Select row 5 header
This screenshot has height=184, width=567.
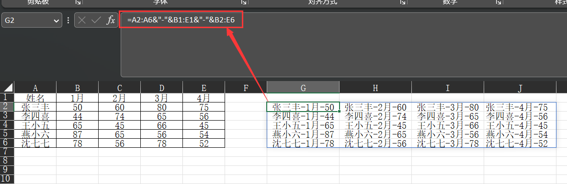7,133
